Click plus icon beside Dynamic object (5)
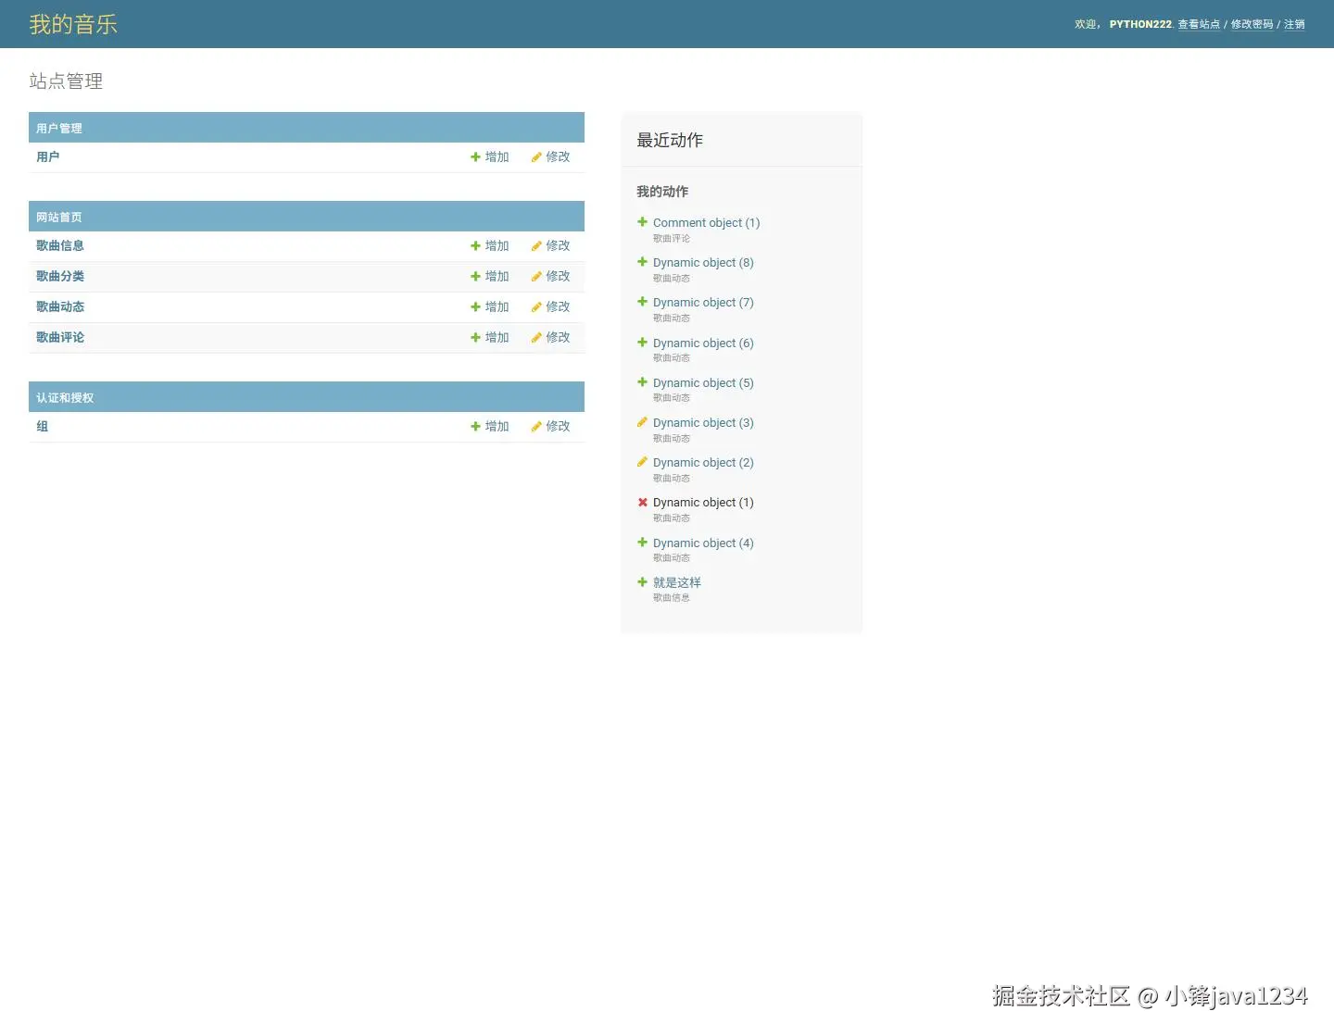This screenshot has width=1334, height=1036. pyautogui.click(x=642, y=382)
